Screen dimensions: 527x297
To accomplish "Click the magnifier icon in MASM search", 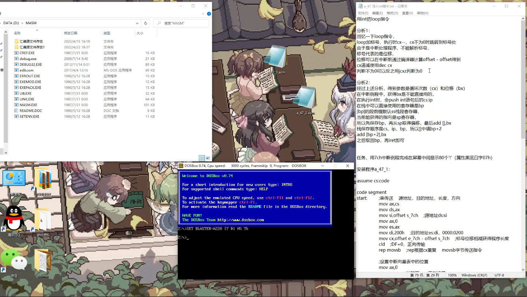I will coord(159,23).
